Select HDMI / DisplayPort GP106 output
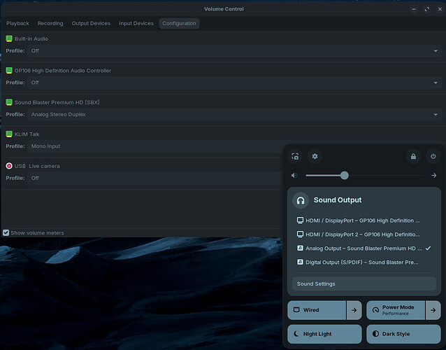The height and width of the screenshot is (350, 446). coord(364,220)
